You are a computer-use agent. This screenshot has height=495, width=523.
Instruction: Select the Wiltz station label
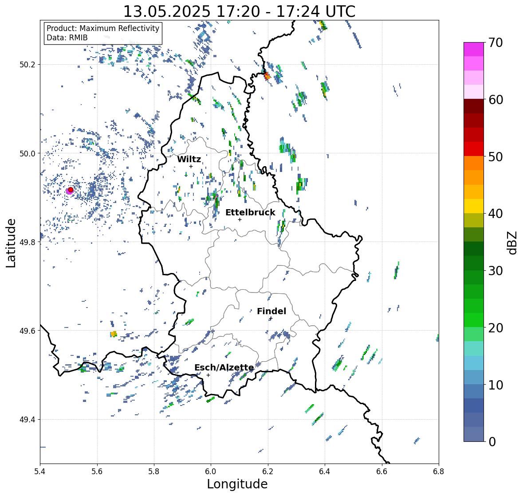[189, 159]
